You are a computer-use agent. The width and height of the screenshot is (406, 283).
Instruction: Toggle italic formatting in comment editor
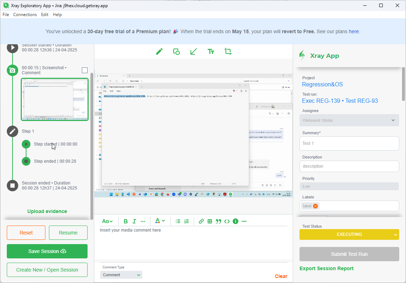(134, 221)
